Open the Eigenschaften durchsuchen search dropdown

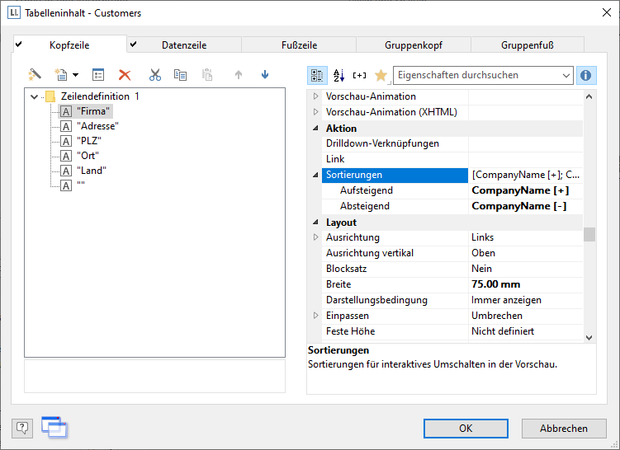click(x=566, y=75)
